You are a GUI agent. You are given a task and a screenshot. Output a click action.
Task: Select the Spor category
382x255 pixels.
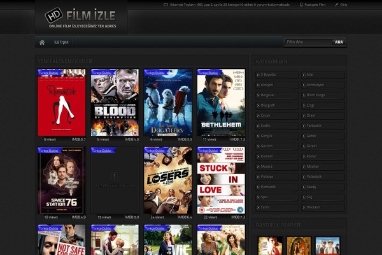click(x=277, y=197)
